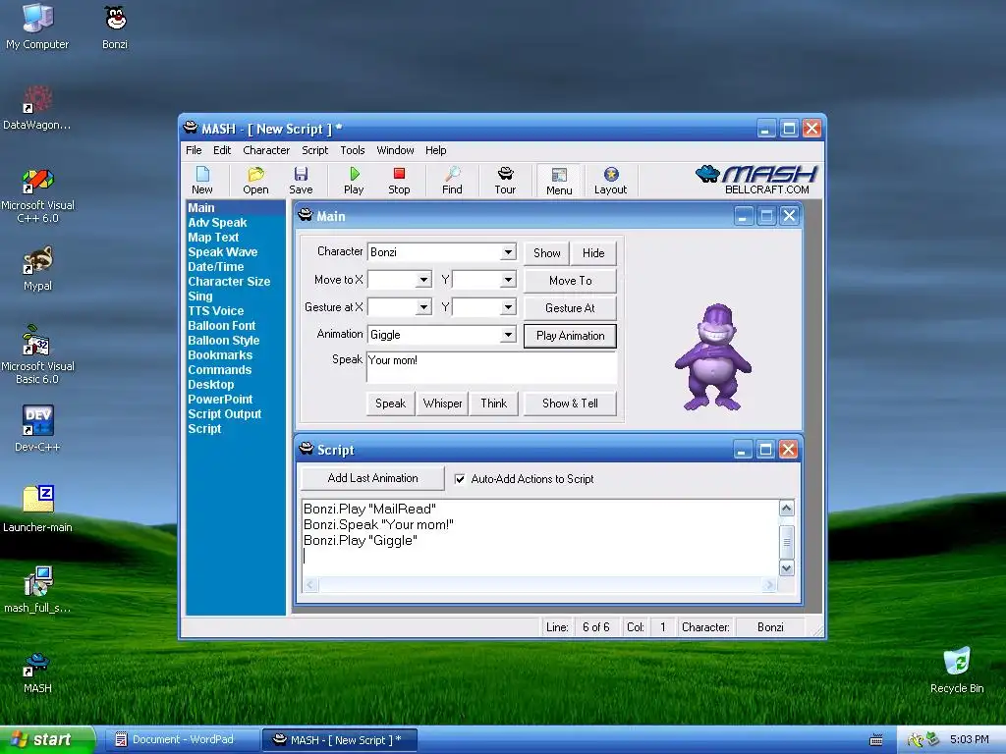Open the Window menu
The height and width of the screenshot is (754, 1006).
395,150
